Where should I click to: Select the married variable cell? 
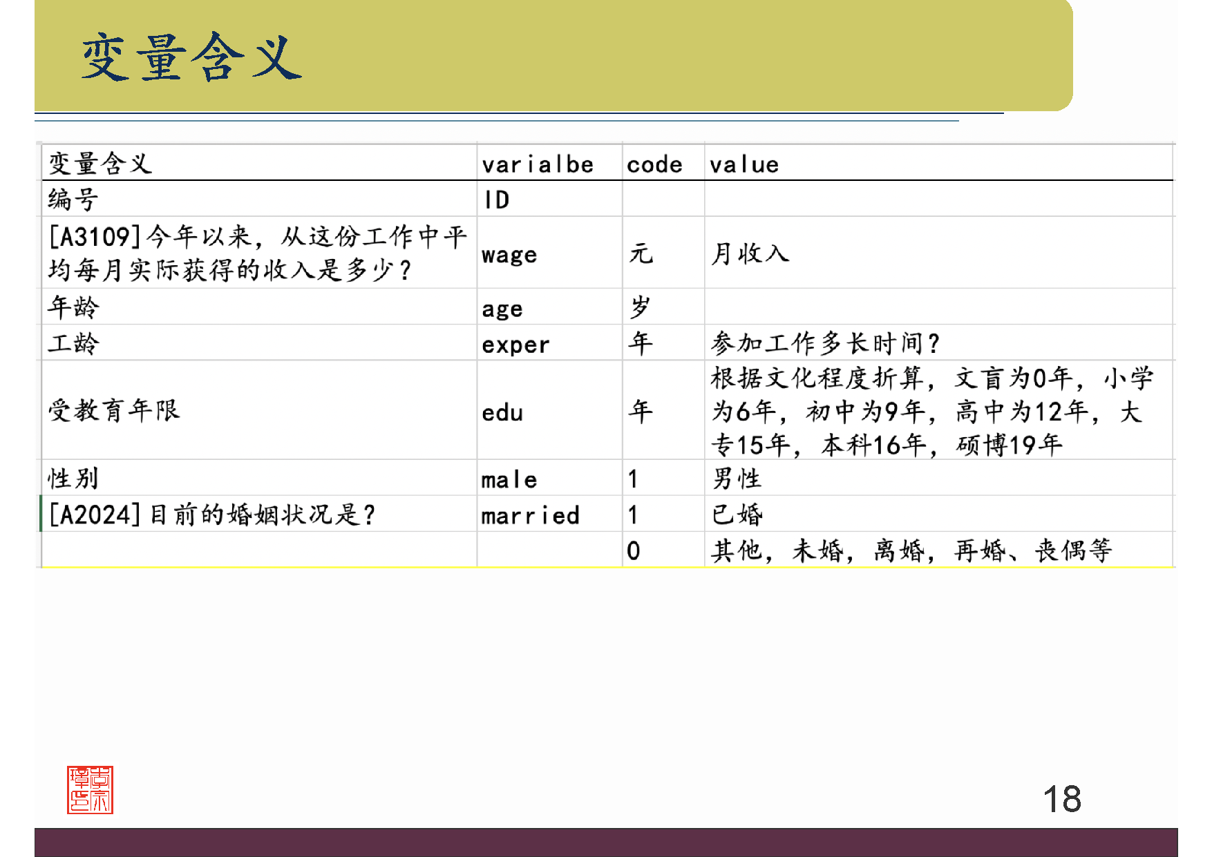(x=530, y=514)
